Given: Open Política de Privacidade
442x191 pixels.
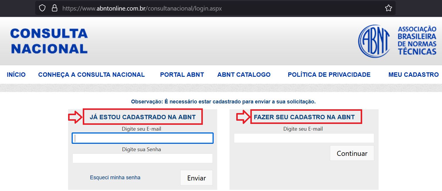Looking at the screenshot, I should 329,75.
